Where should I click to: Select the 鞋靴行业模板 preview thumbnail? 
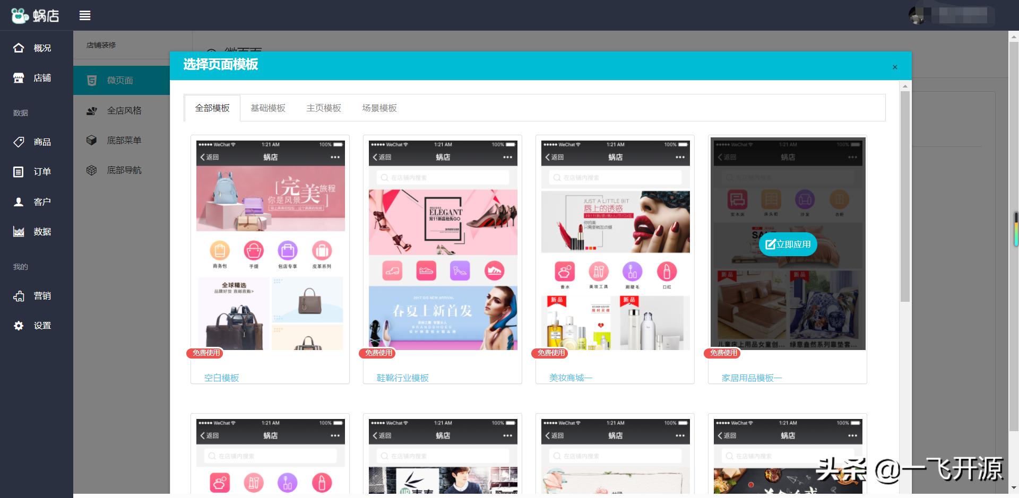(443, 244)
